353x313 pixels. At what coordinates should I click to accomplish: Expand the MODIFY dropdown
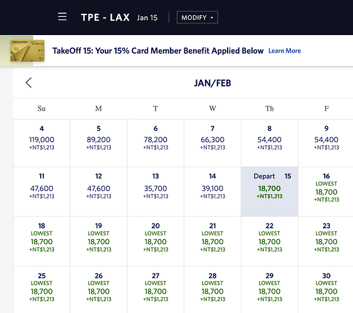[198, 18]
